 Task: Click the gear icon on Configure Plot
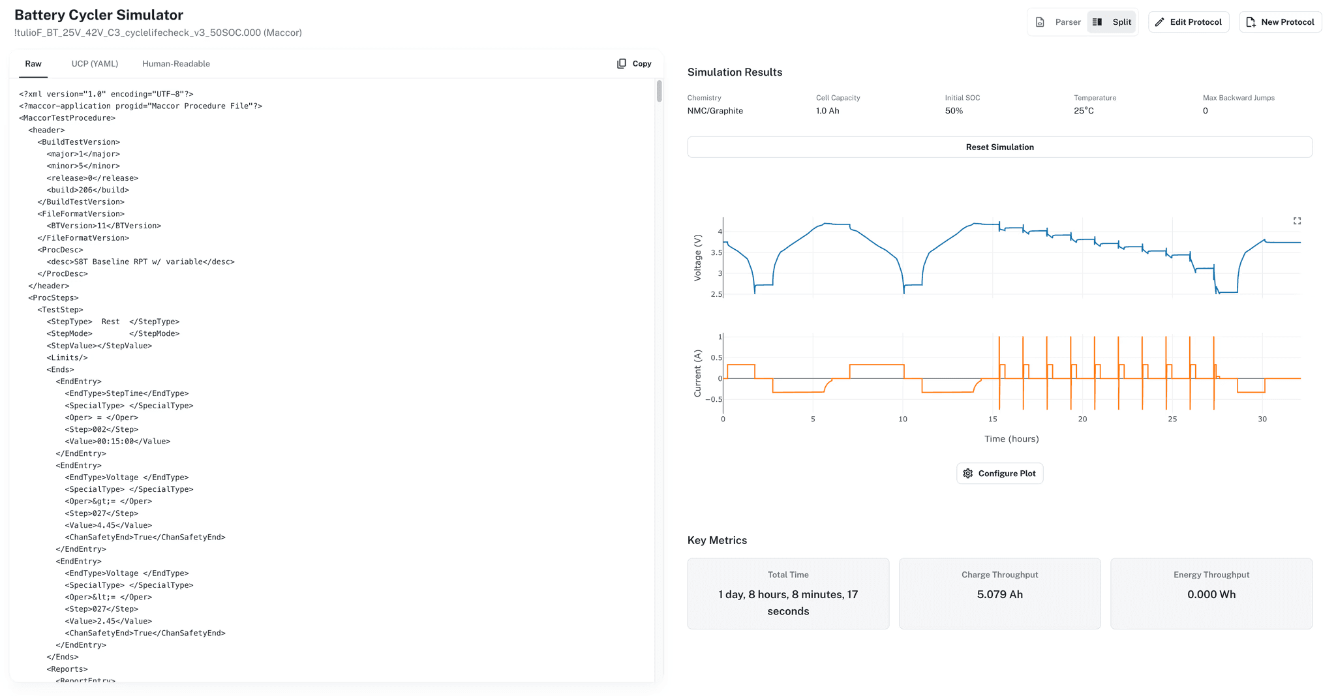pos(968,473)
